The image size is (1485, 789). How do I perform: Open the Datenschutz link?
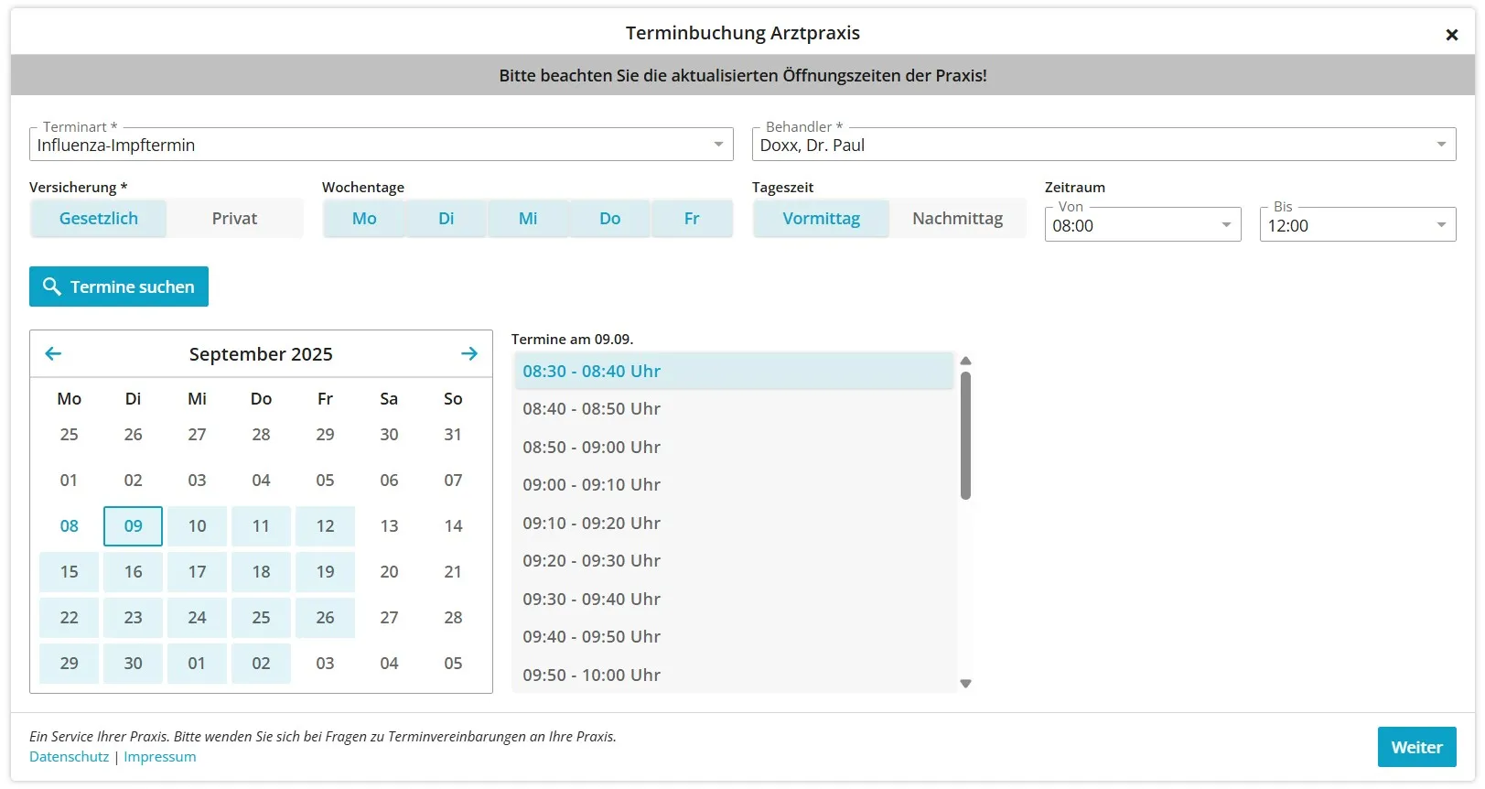(69, 757)
